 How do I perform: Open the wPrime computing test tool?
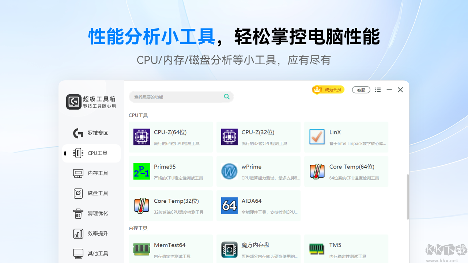(258, 171)
